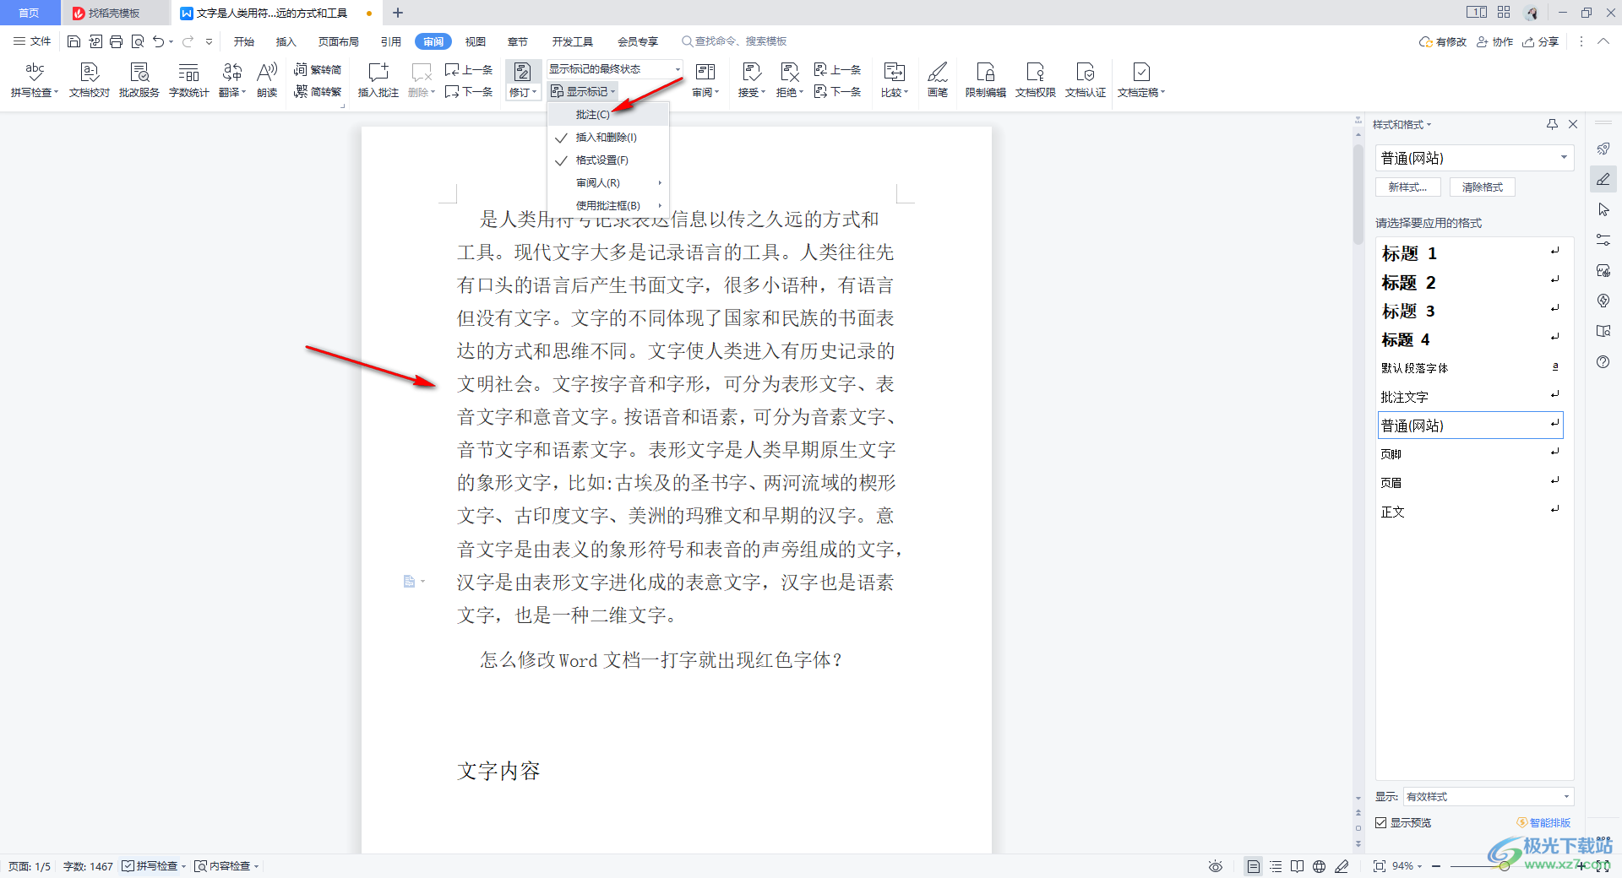This screenshot has width=1622, height=878.
Task: Click the 新样式... button
Action: (1408, 187)
